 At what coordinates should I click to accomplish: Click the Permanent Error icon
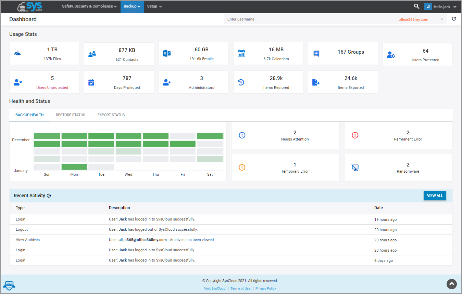[x=355, y=135]
